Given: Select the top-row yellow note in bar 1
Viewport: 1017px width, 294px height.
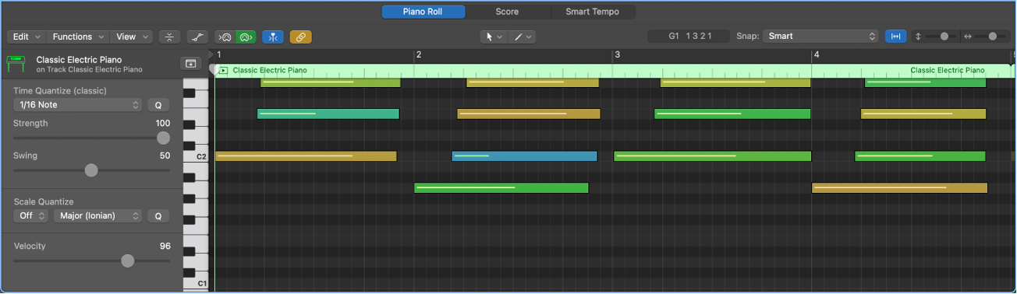Looking at the screenshot, I should pos(331,82).
